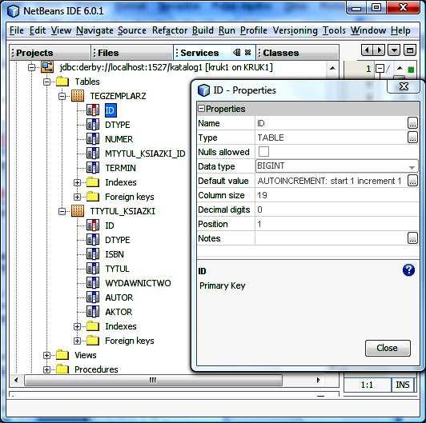Open help via the blue question mark icon
426x423 pixels.
pyautogui.click(x=408, y=270)
